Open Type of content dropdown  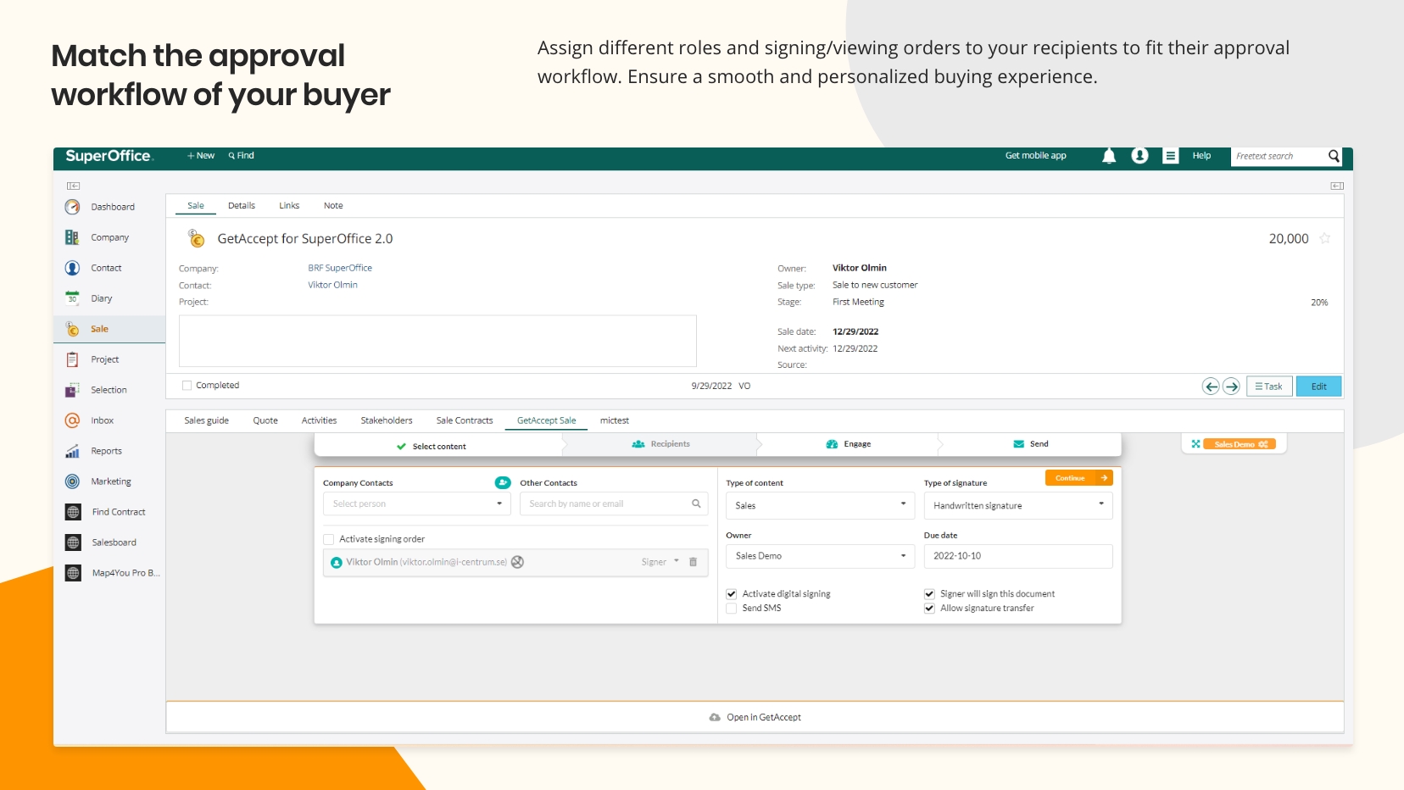pos(820,505)
